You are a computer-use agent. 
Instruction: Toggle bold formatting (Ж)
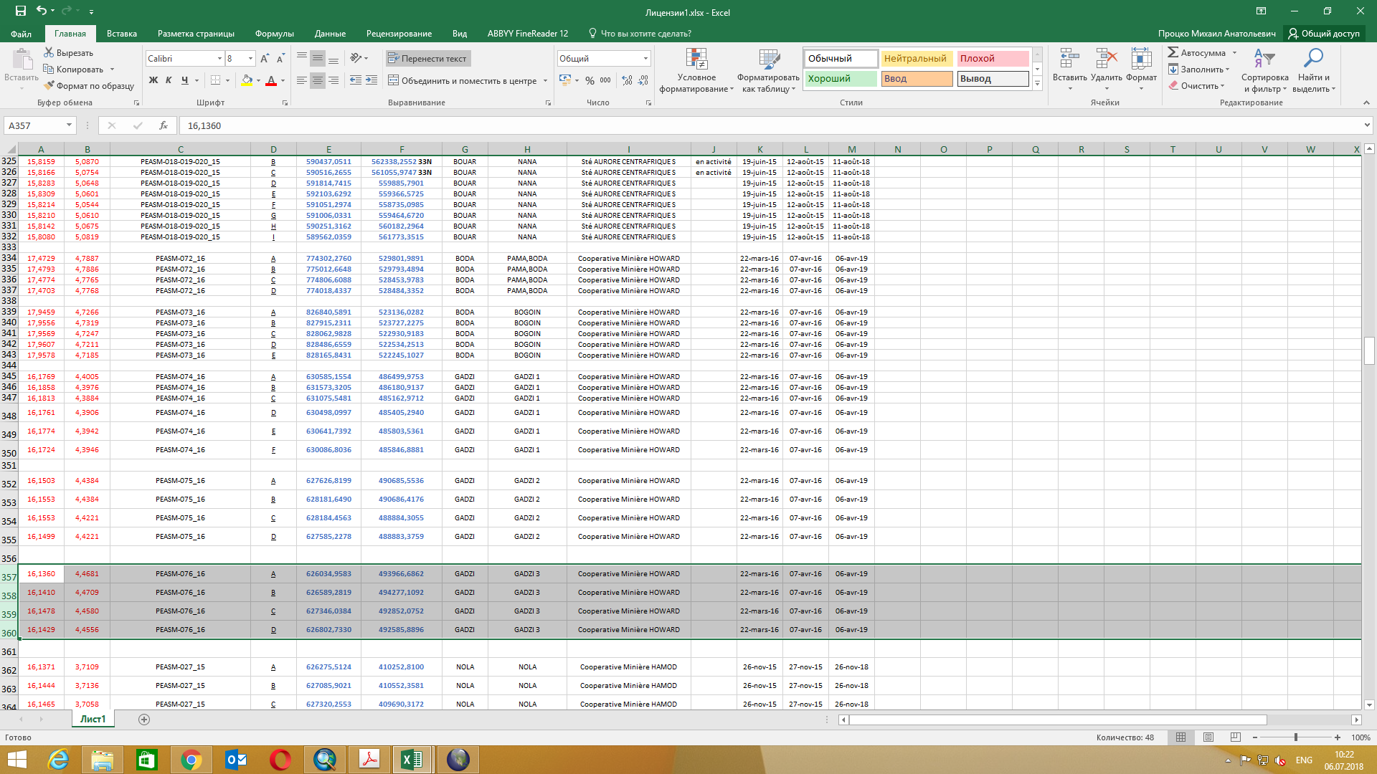153,80
